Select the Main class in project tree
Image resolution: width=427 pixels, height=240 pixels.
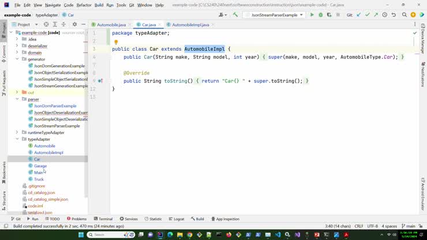click(x=38, y=172)
